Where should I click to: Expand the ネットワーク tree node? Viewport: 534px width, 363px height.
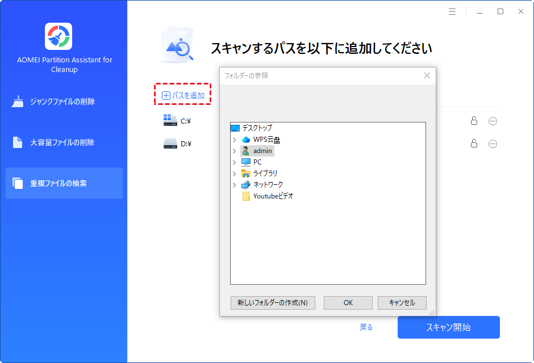235,184
